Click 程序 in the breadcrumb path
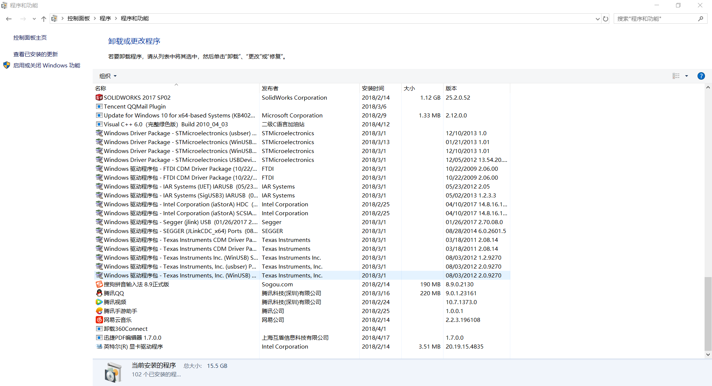Screen dimensions: 712x386 [x=105, y=19]
